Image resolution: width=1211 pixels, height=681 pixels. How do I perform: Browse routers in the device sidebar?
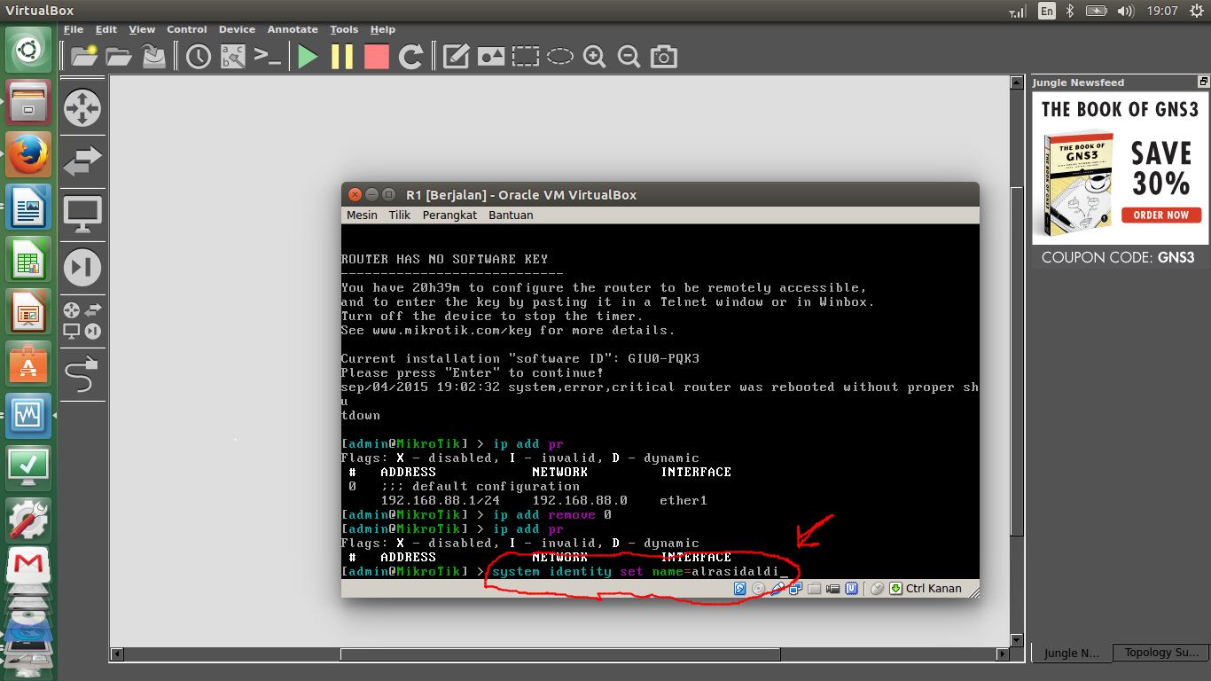pos(82,107)
